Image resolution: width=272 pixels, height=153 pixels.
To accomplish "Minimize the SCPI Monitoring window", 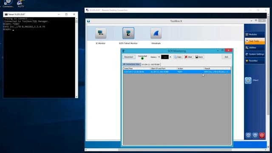I will point(218,50).
